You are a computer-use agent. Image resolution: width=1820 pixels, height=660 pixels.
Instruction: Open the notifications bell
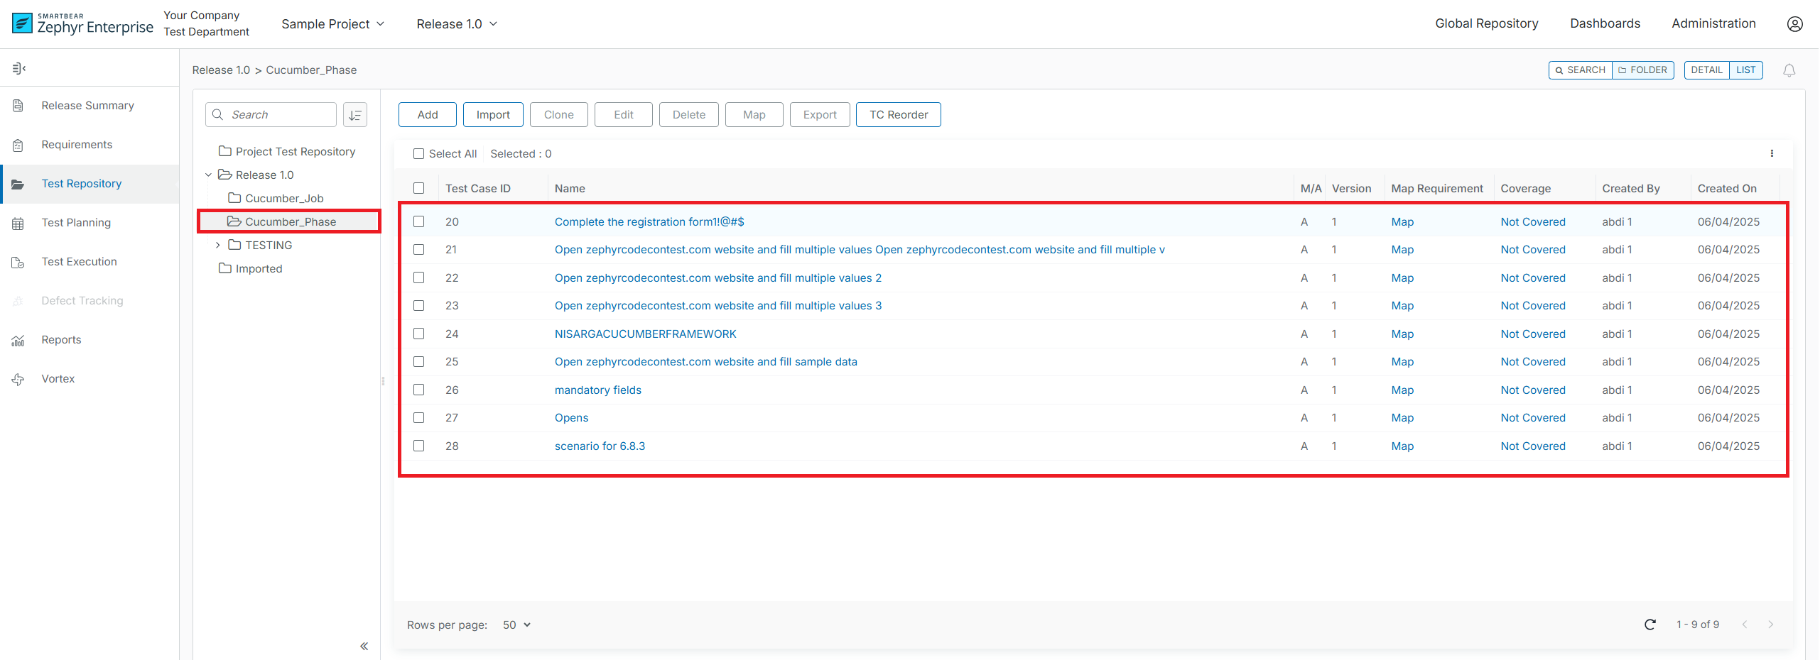1789,70
